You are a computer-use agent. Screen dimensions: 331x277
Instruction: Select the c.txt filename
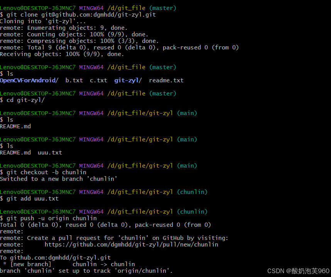pos(98,80)
